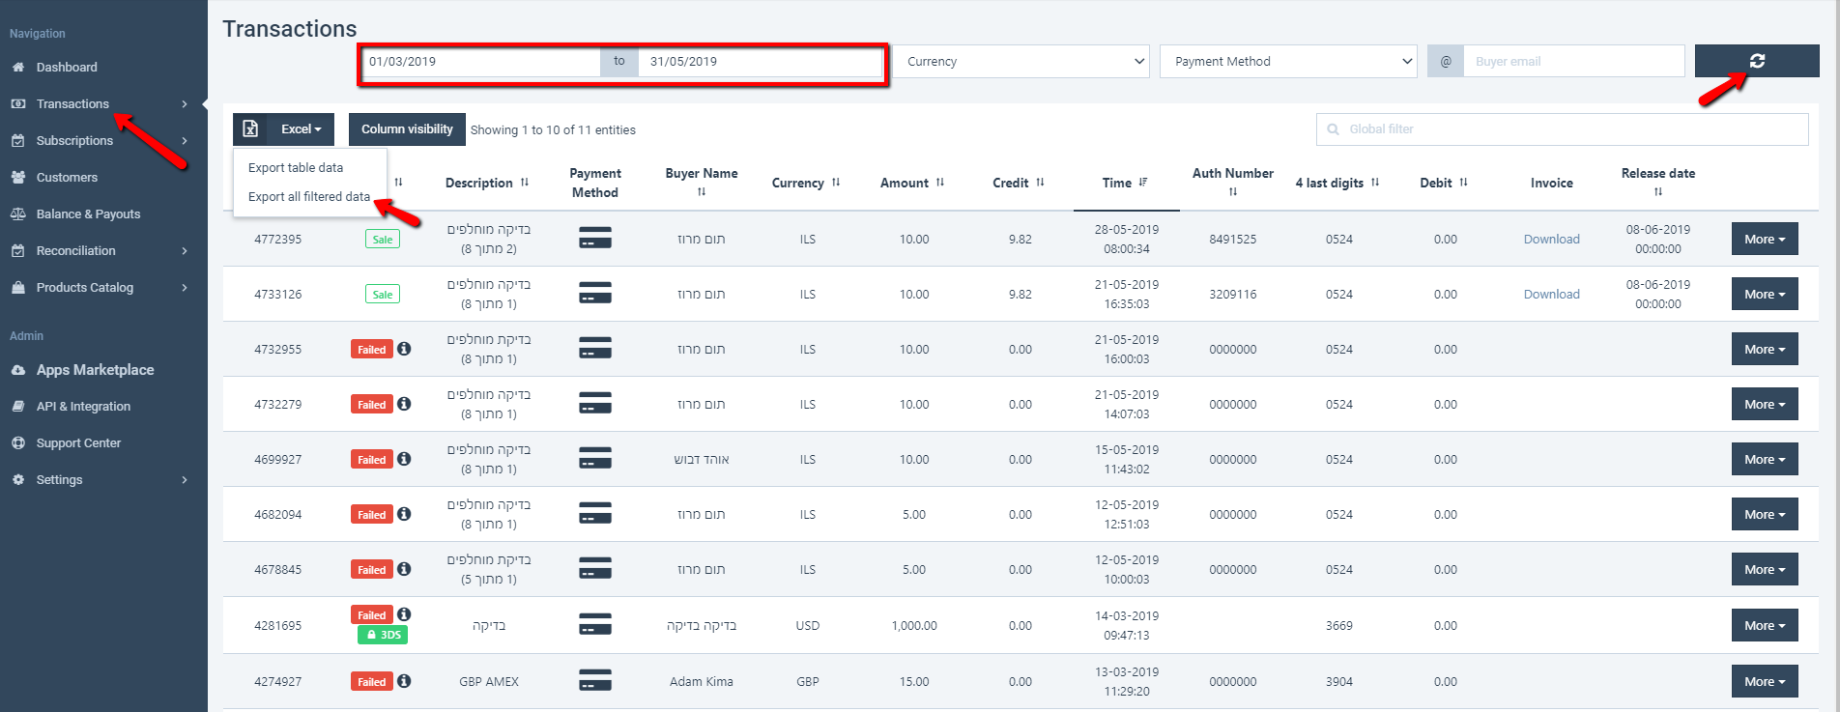Open More menu for transaction 4772395
This screenshot has height=712, width=1840.
[1765, 239]
